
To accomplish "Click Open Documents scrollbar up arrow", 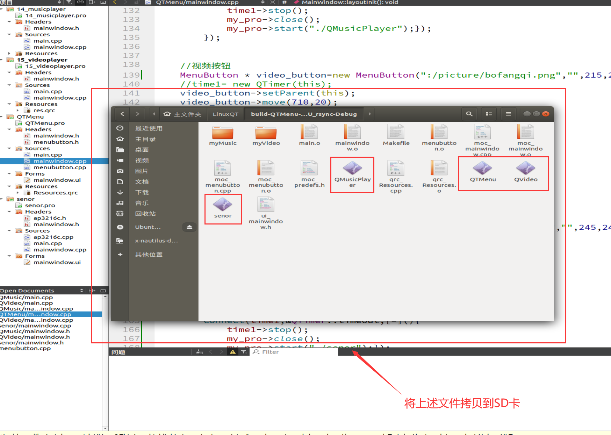I will [105, 297].
